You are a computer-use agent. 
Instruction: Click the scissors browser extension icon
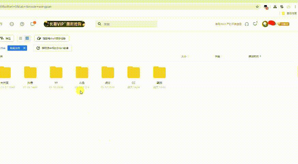pyautogui.click(x=275, y=6)
